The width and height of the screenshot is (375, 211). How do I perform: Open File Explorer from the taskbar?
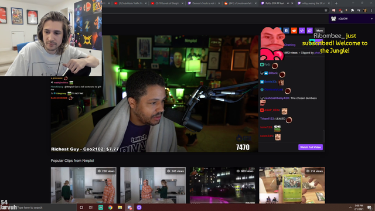[120, 207]
